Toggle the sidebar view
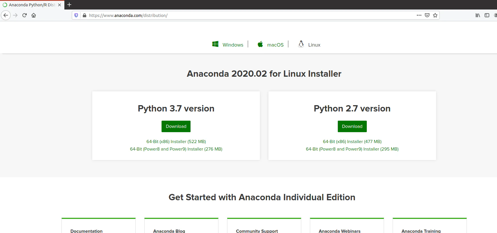 point(487,15)
